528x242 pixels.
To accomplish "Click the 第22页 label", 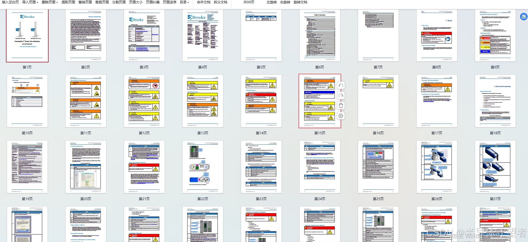I will click(x=203, y=199).
